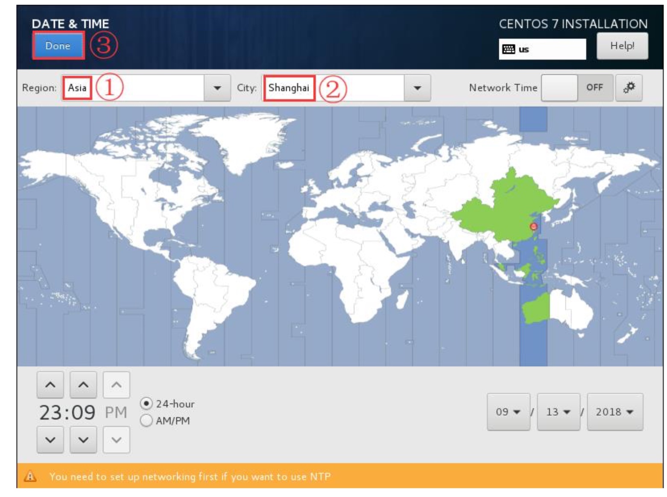Open the year 2018 dropdown
This screenshot has width=667, height=497.
tap(614, 412)
